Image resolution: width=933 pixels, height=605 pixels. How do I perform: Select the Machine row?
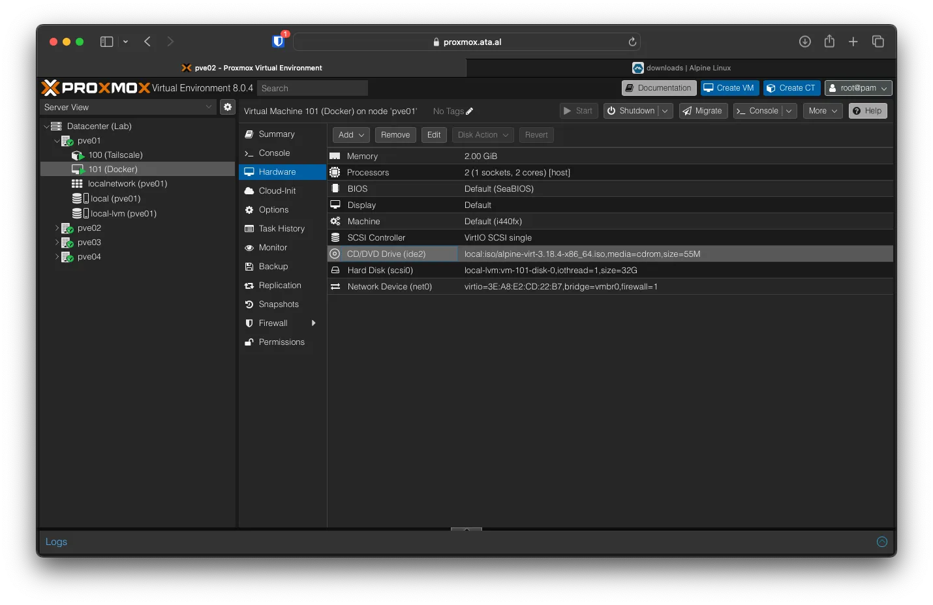[x=610, y=221]
